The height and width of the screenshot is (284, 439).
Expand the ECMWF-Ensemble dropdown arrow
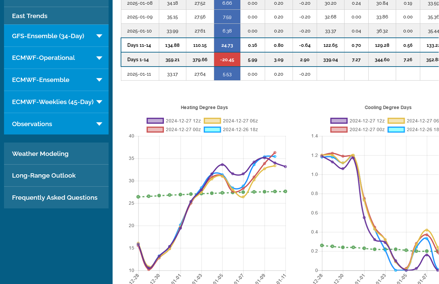(x=99, y=80)
